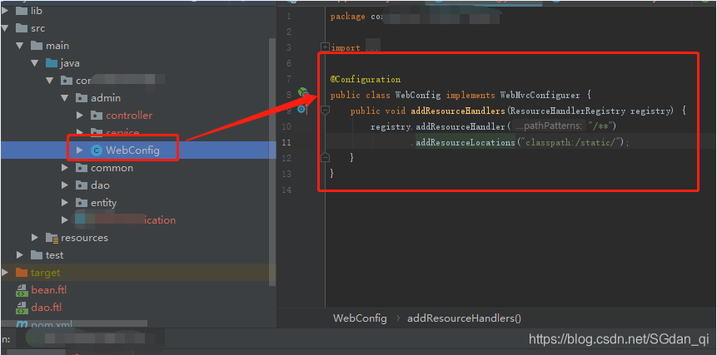Click the admin package icon
Viewport: 717px width, 355px height.
[x=82, y=97]
